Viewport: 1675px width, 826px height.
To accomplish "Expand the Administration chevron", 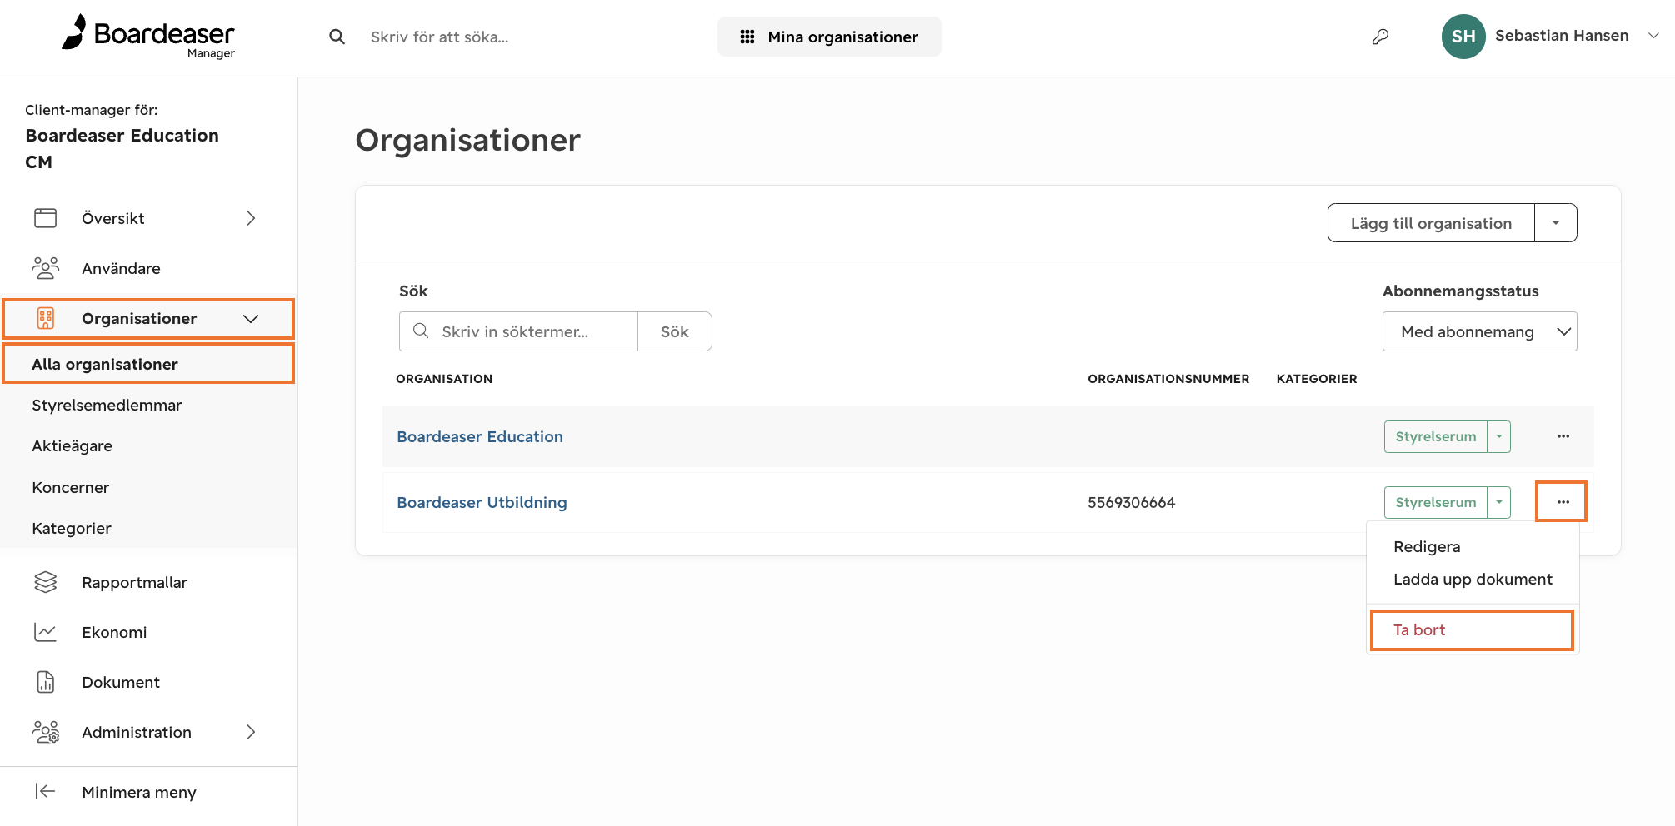I will tap(251, 732).
